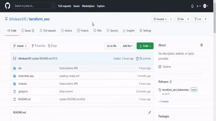Open Issues in top navigation
The height and width of the screenshot is (121, 216).
(77, 6)
